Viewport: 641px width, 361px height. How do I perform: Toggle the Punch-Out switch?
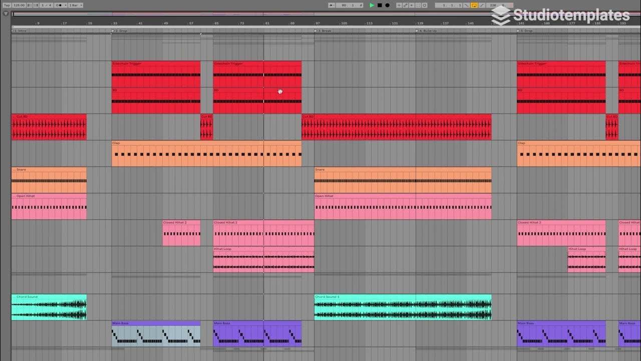point(482,5)
